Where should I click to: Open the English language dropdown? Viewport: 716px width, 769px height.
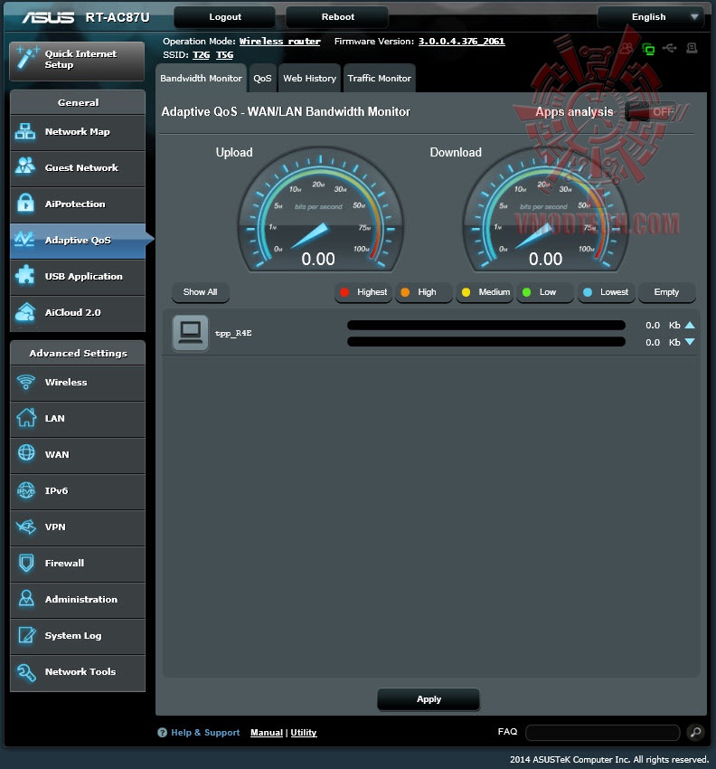(651, 17)
